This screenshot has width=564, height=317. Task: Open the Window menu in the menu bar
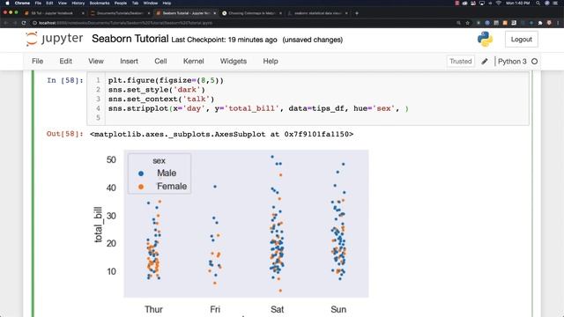coord(151,3)
